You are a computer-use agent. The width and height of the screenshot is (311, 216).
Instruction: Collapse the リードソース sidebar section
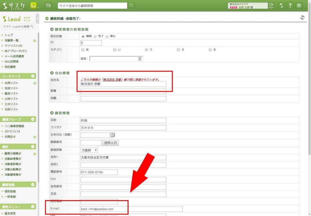[33, 76]
